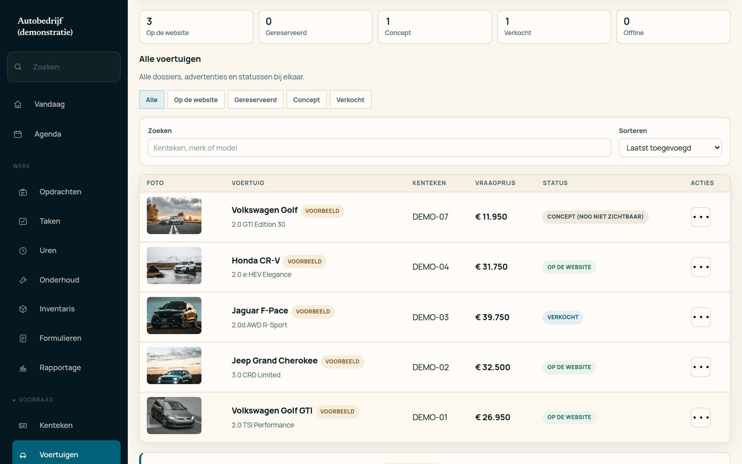The height and width of the screenshot is (464, 742).
Task: Open actions menu for Jeep Grand Cherokee
Action: 701,367
